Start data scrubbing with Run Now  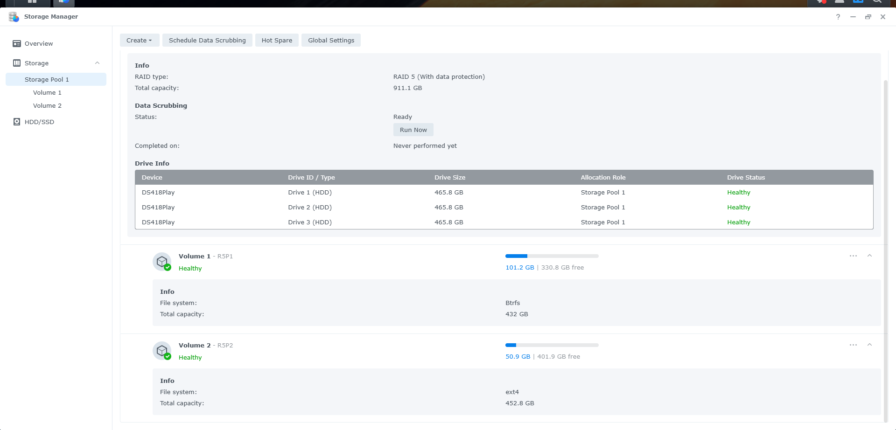tap(413, 130)
